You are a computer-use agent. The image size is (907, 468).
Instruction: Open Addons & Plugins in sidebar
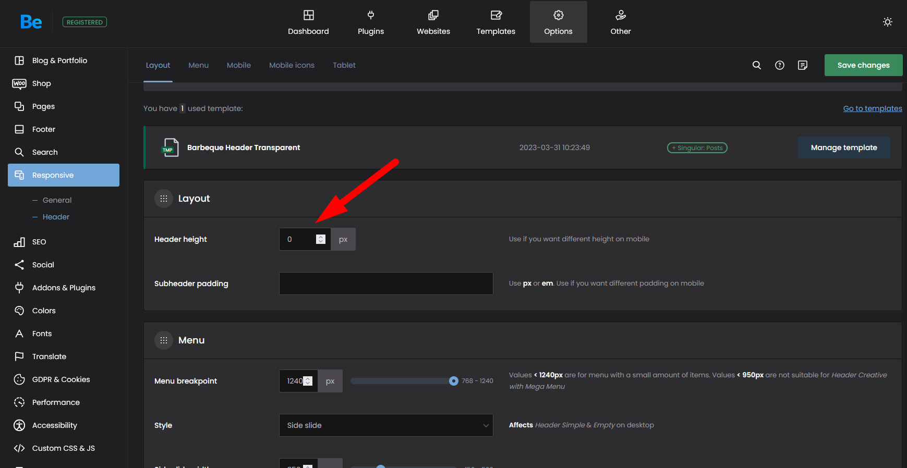[x=64, y=288]
